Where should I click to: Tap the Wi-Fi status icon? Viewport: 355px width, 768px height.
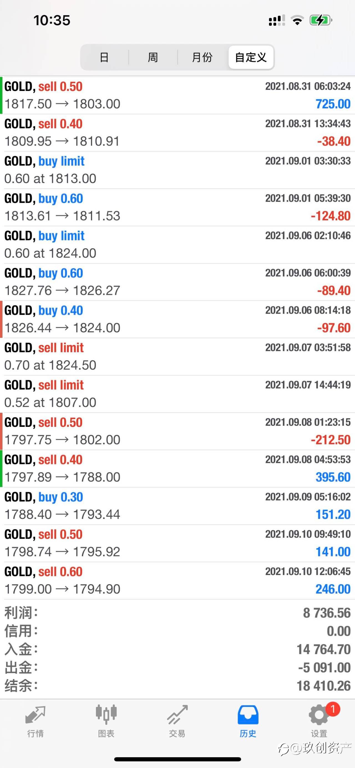pos(297,20)
